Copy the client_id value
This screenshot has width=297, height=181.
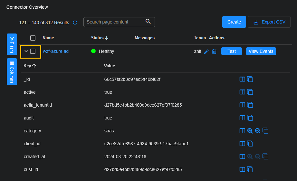(x=250, y=144)
